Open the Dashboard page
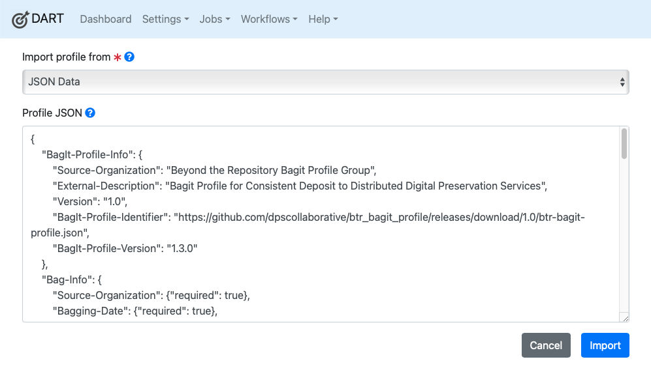This screenshot has width=651, height=370. (x=106, y=19)
